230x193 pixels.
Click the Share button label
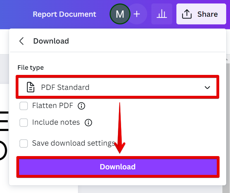tap(207, 14)
